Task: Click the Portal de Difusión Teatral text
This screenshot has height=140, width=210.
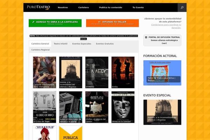Action: click(x=164, y=37)
